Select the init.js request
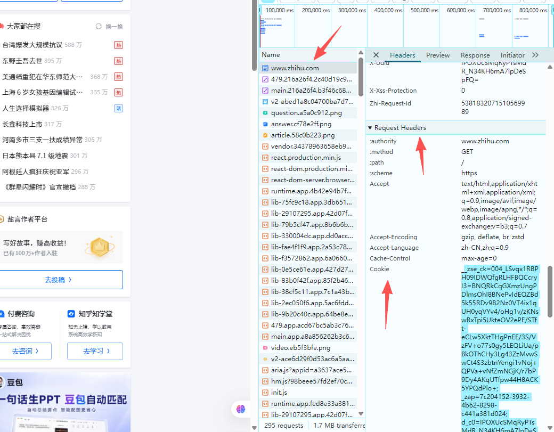This screenshot has height=432, width=554. [308, 393]
